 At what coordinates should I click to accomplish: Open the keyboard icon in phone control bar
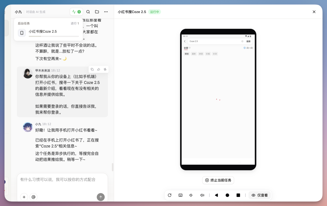coord(180,195)
